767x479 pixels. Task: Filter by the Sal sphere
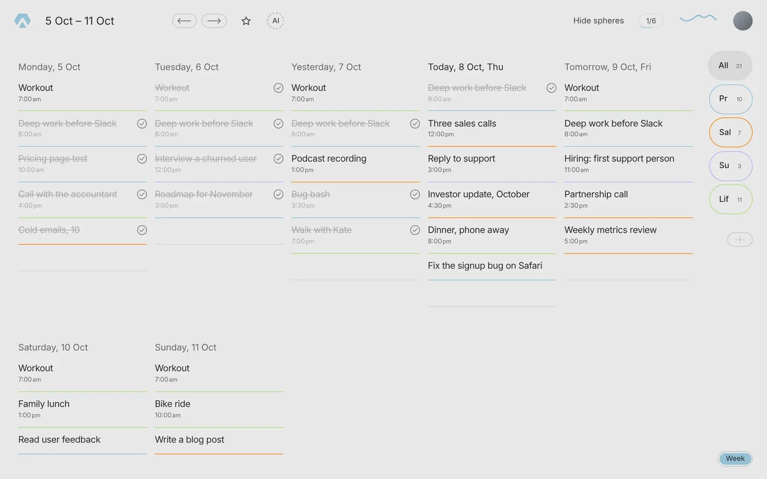[731, 133]
